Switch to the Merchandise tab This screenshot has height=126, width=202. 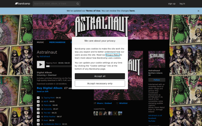pyautogui.click(x=57, y=42)
